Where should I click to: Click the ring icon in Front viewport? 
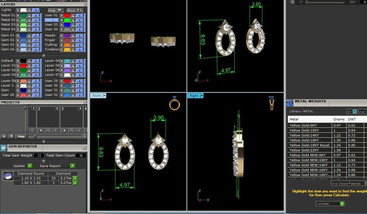[x=174, y=103]
